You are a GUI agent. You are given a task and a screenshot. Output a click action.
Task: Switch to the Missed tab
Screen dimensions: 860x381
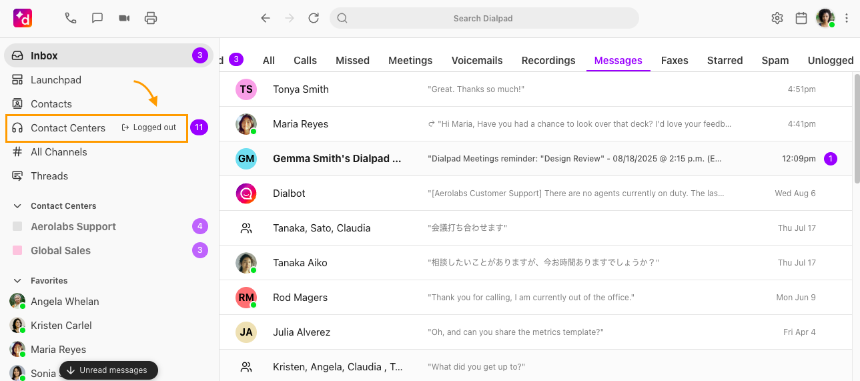(x=352, y=60)
